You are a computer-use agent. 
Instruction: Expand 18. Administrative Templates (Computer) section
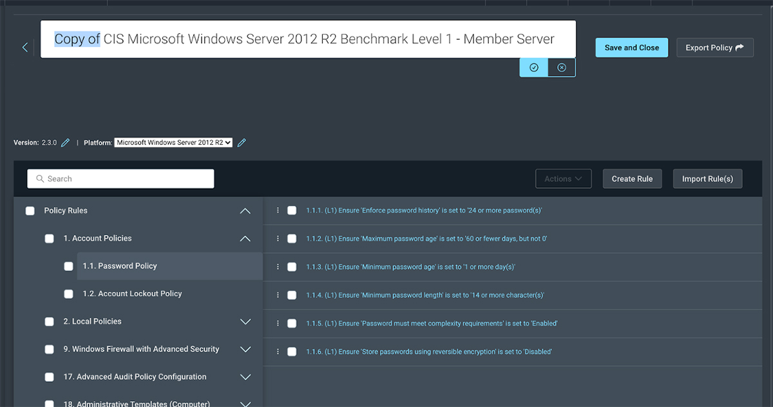[245, 404]
